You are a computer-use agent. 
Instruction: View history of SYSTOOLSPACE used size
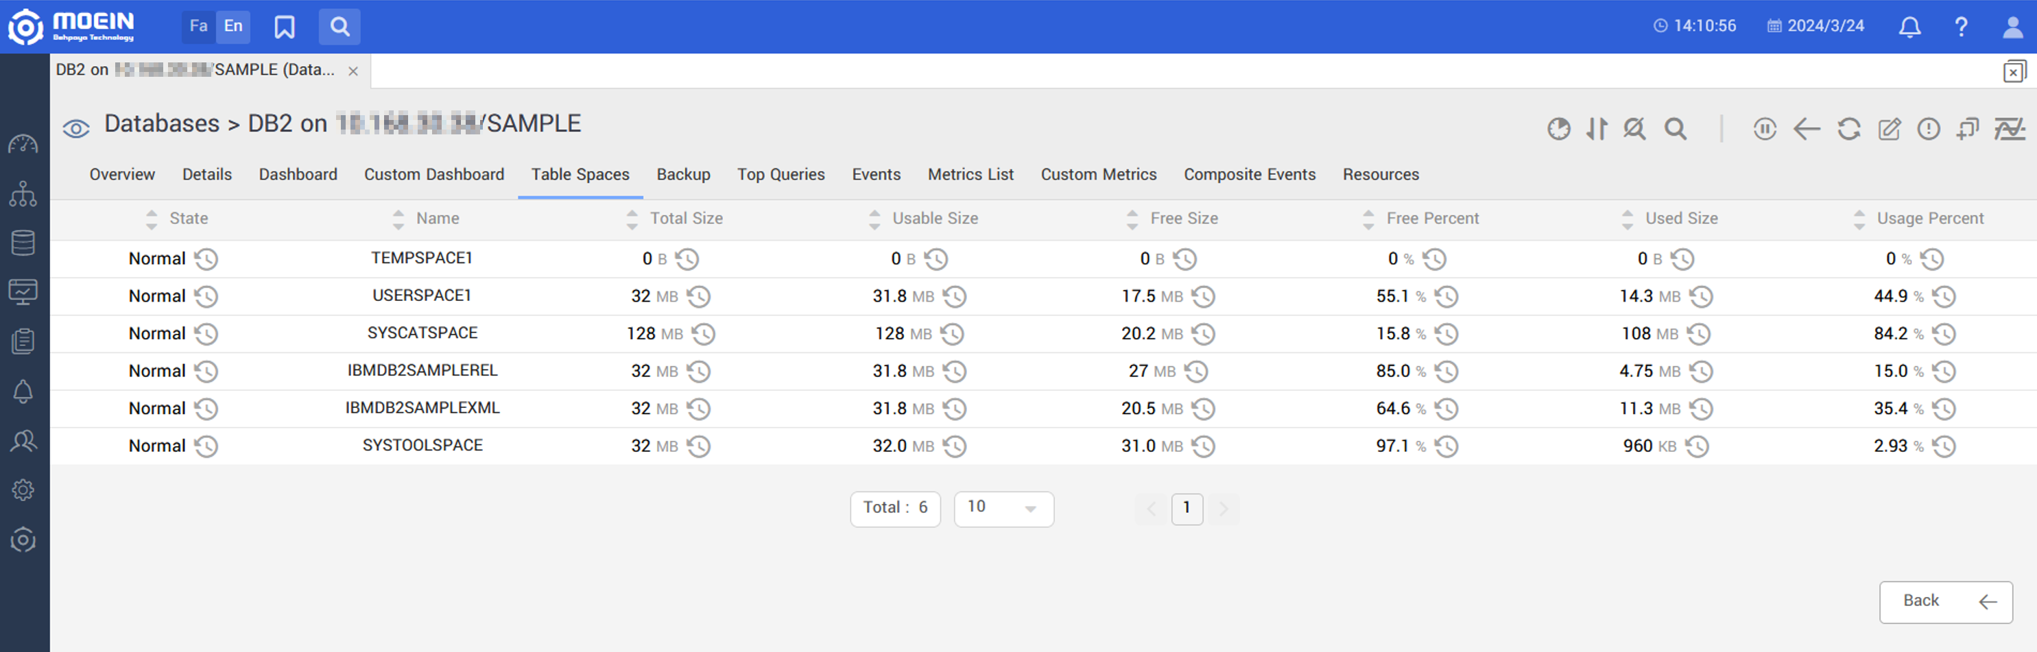point(1697,446)
